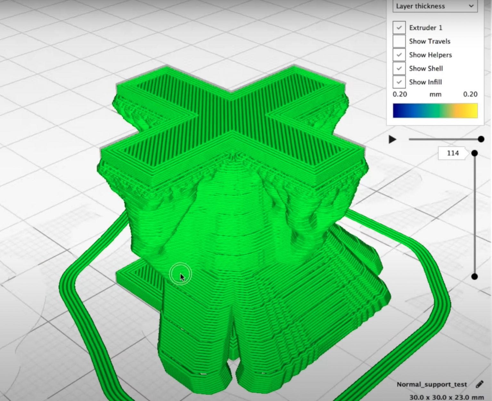
Task: Click the play triangle icon below the legend
Action: (x=392, y=139)
